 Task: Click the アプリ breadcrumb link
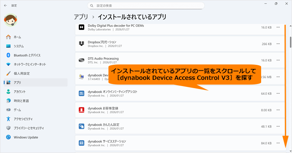pos(81,17)
